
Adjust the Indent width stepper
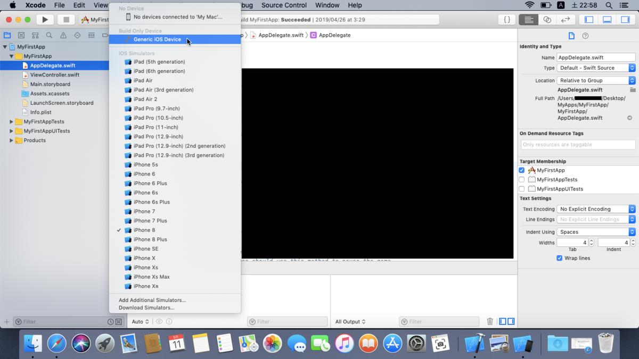point(633,243)
